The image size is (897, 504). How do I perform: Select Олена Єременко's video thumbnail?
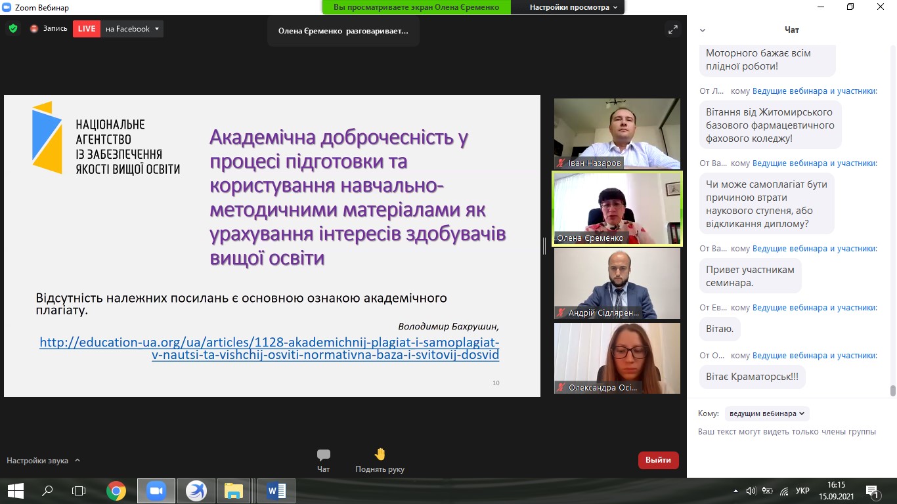pos(617,209)
